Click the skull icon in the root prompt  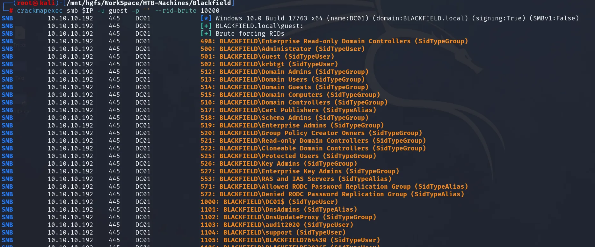pyautogui.click(x=35, y=3)
